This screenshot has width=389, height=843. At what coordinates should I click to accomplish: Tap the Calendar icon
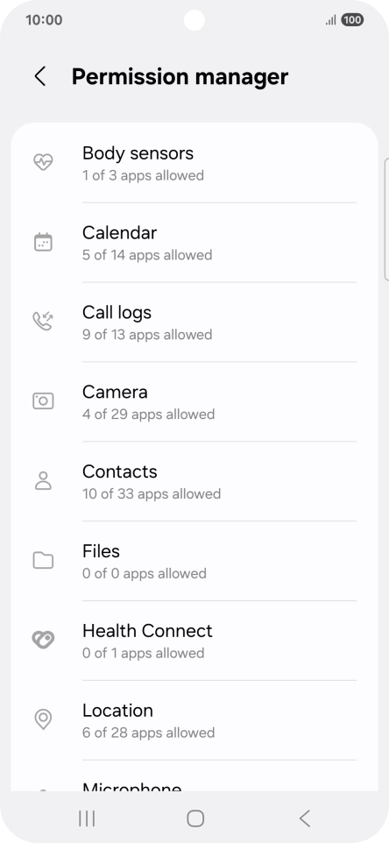(43, 242)
